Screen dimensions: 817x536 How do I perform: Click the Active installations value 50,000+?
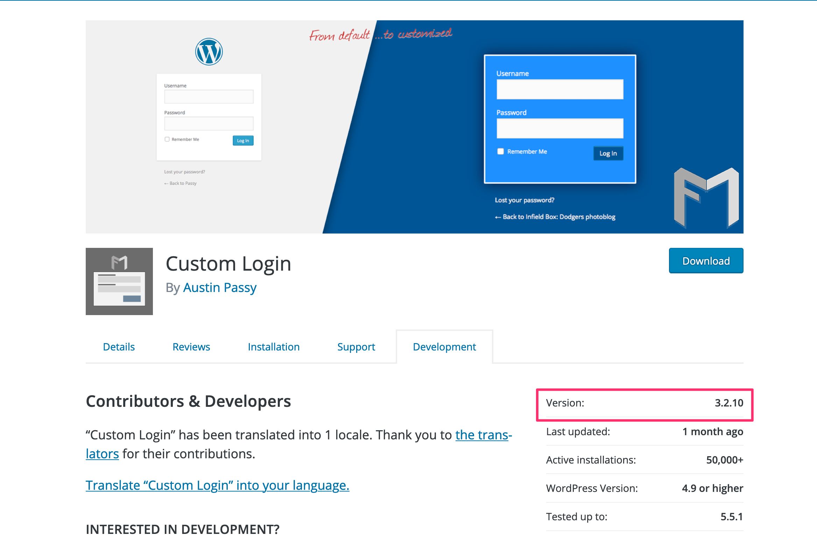[725, 460]
